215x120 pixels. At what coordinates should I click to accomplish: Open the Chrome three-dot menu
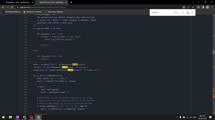click(x=212, y=7)
